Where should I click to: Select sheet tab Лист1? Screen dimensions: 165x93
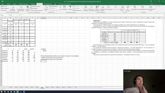11,87
